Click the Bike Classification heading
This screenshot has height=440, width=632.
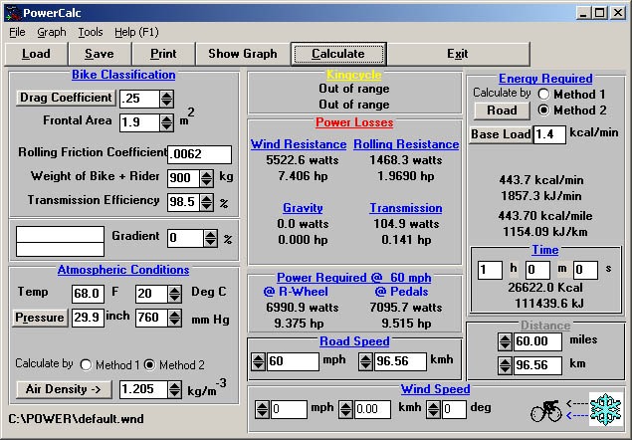click(x=123, y=75)
